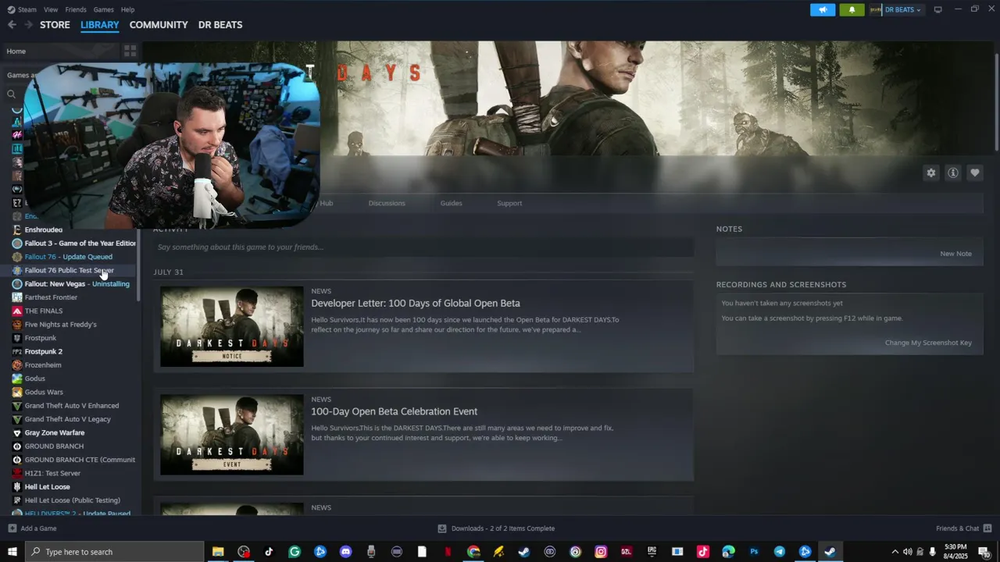Go back with the left arrow
Viewport: 1000px width, 562px height.
pyautogui.click(x=12, y=25)
